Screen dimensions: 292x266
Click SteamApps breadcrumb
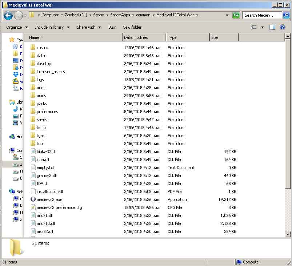[x=120, y=15]
